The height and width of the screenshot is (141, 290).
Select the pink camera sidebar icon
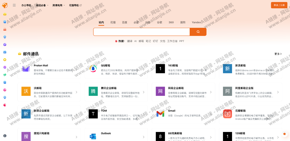(x=5, y=90)
